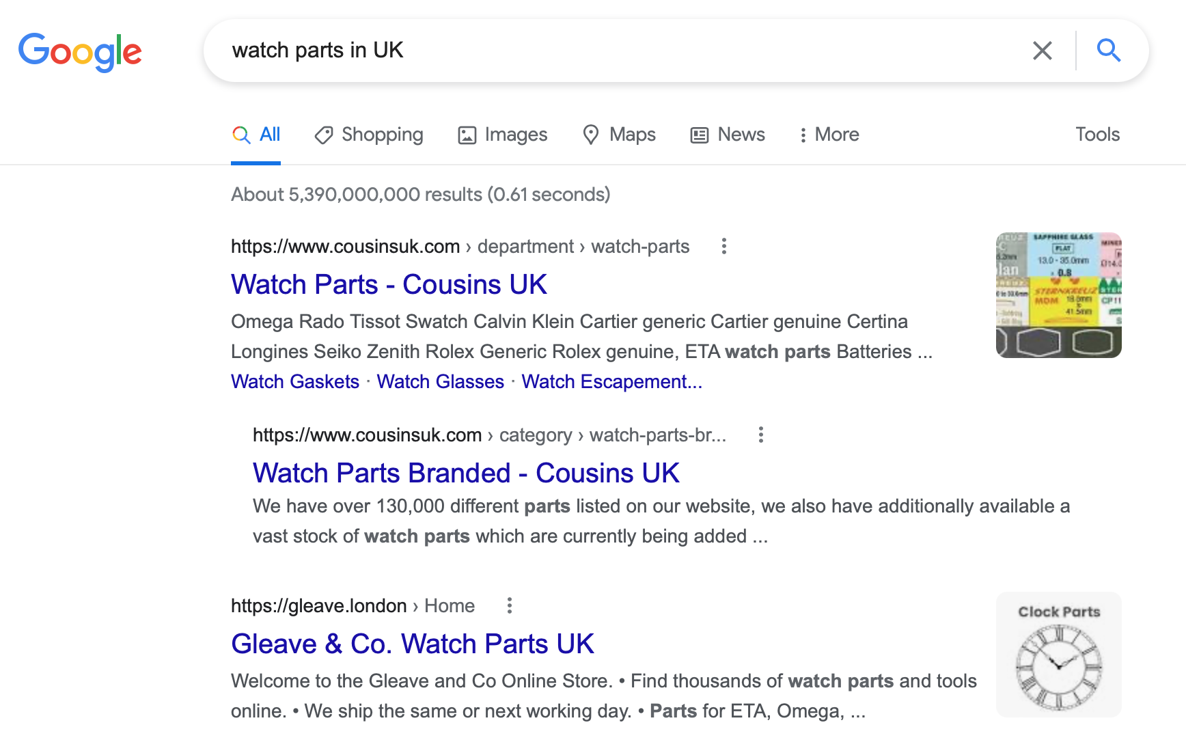Open three-dot menu for Watch Parts Branded result
The image size is (1186, 753).
761,435
